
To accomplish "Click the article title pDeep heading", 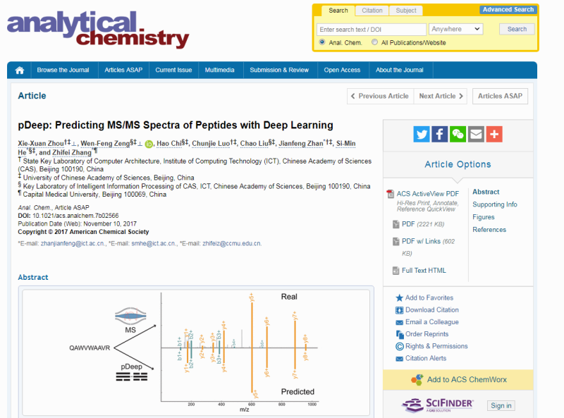I will pos(176,125).
